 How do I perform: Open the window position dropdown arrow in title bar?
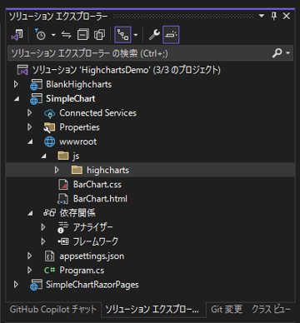click(x=262, y=16)
